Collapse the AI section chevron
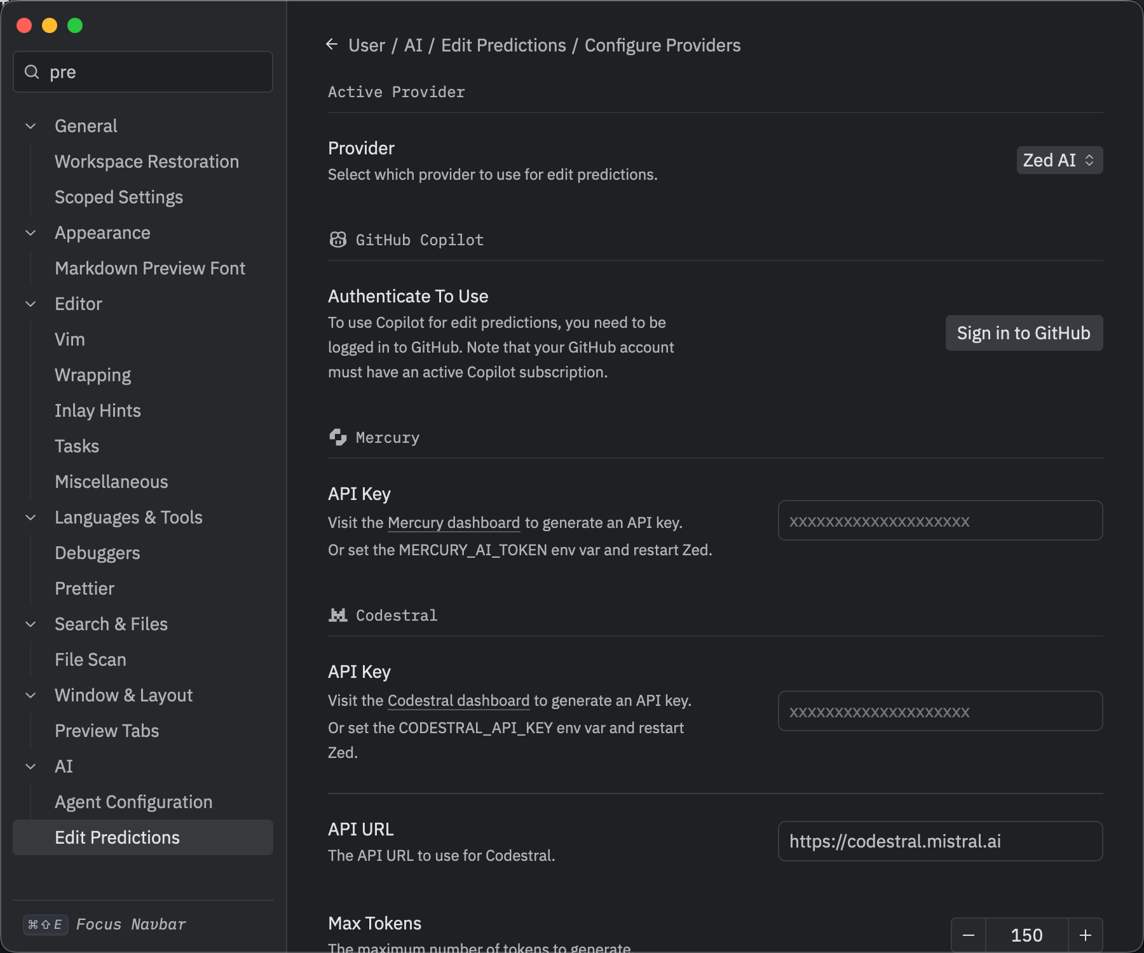Screen dimensions: 1144x953 pos(31,766)
